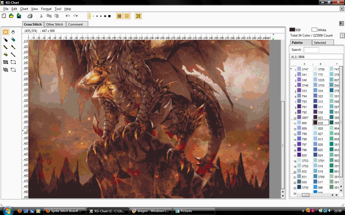The image size is (345, 215).
Task: Open the Format menu
Action: tap(46, 9)
